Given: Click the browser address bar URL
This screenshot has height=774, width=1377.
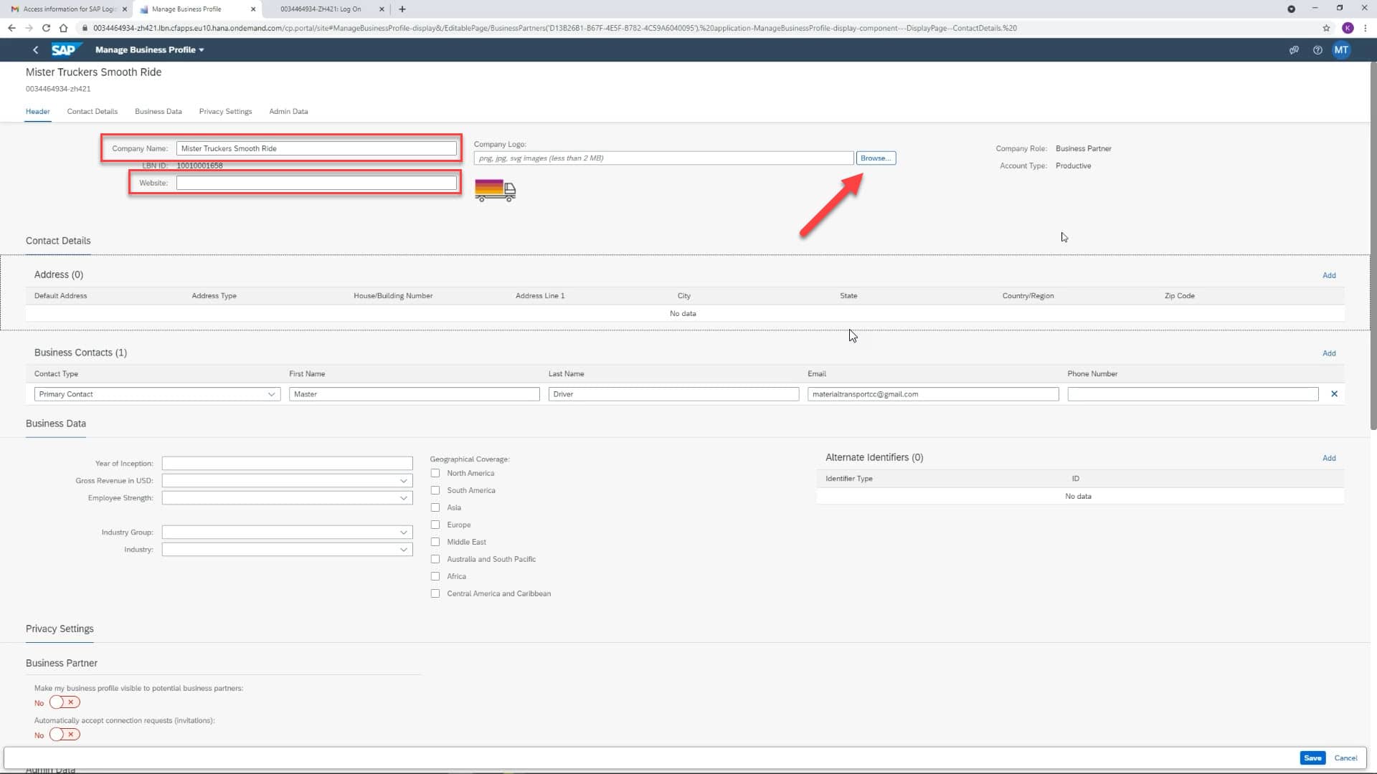Looking at the screenshot, I should [554, 28].
